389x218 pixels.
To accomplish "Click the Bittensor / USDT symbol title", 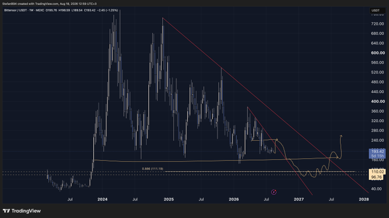I will coord(16,10).
